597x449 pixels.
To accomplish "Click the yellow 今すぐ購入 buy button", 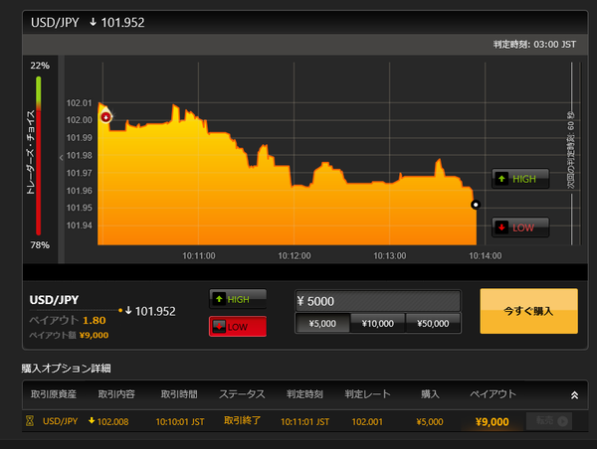I will pos(529,311).
